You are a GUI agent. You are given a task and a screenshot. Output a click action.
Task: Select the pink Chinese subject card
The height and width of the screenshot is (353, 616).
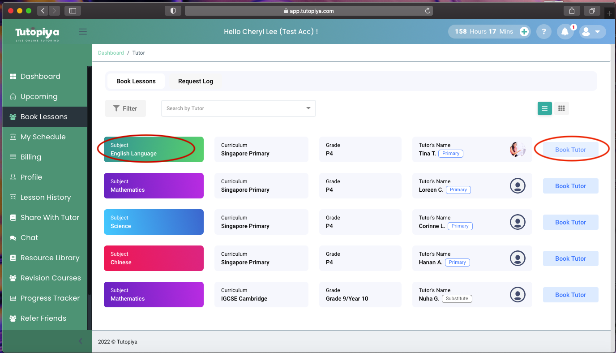(154, 258)
